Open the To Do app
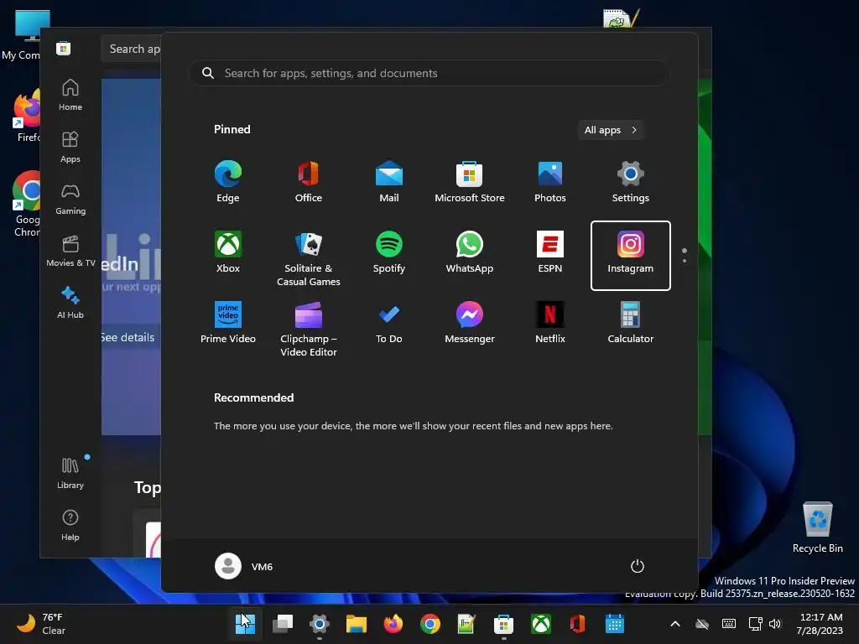 click(389, 323)
